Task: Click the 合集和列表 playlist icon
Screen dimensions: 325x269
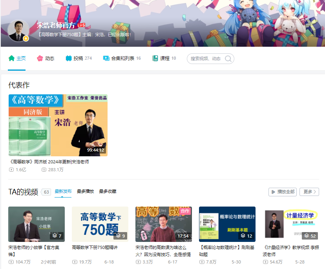Action: [106, 59]
